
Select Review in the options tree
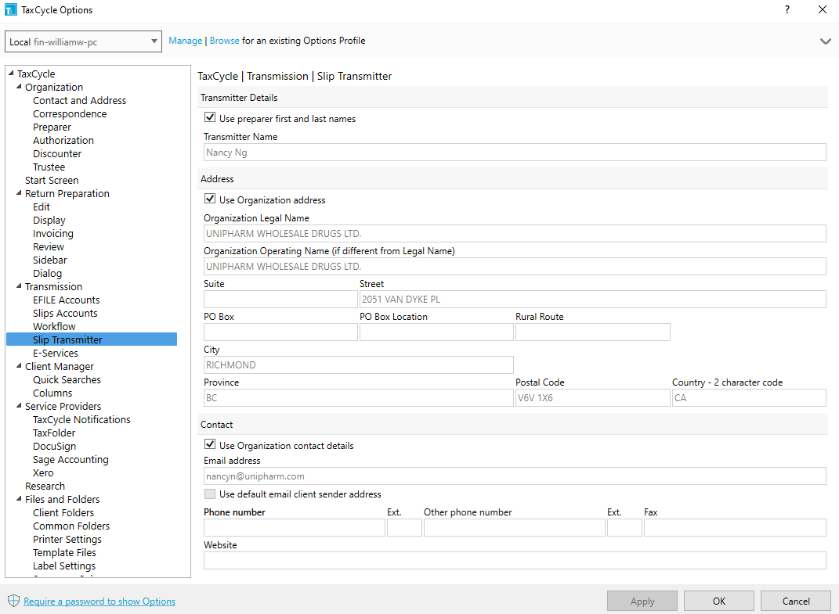pyautogui.click(x=48, y=247)
